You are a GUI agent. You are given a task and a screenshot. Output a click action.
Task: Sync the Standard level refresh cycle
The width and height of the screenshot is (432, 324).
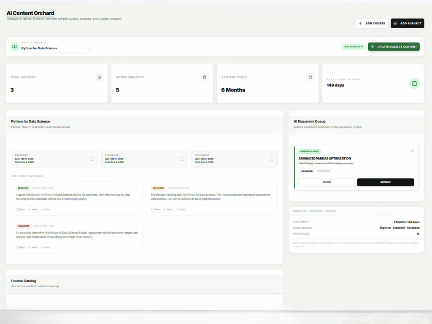[182, 158]
